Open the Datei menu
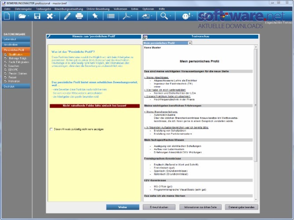The width and height of the screenshot is (294, 220). click(x=7, y=9)
